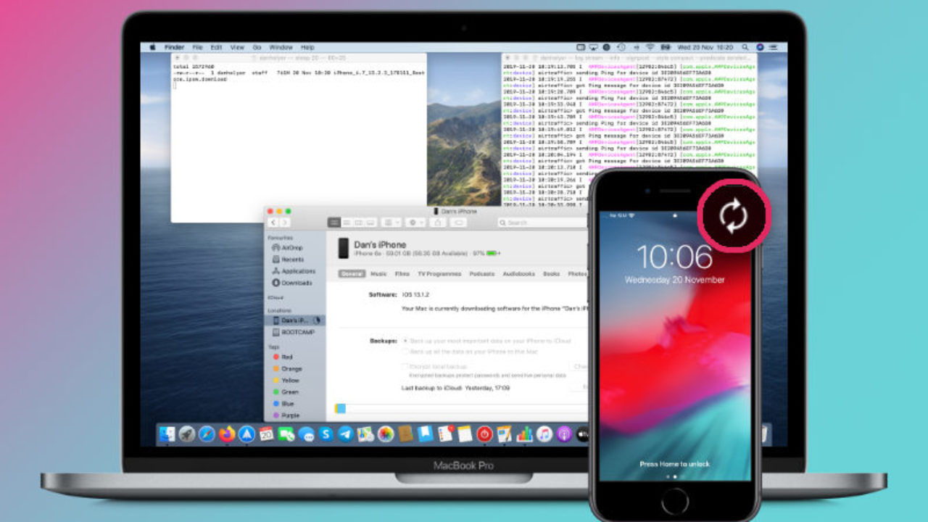Switch to the Podcasts tab
The width and height of the screenshot is (928, 522).
click(x=482, y=274)
